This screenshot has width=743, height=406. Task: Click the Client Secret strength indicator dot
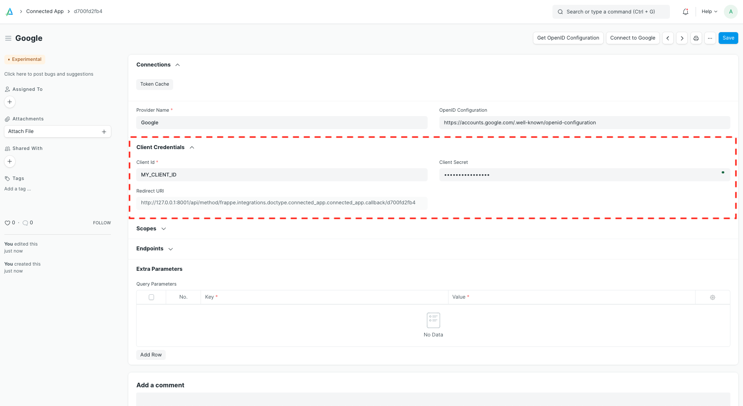pos(723,173)
